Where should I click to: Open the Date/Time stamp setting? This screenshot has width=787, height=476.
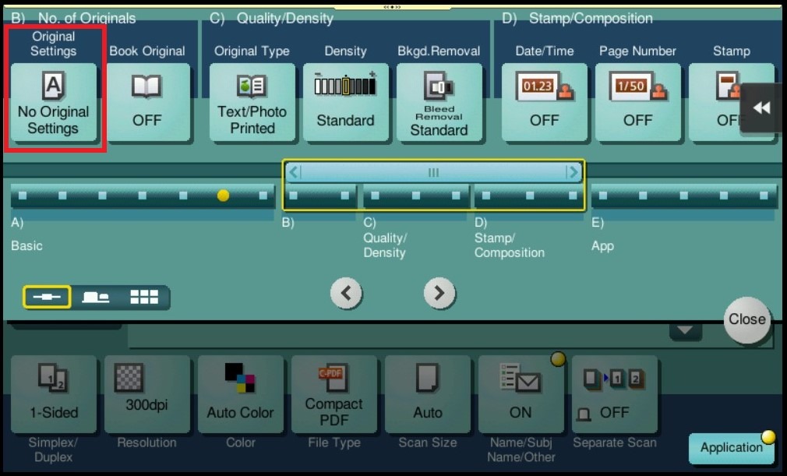544,103
